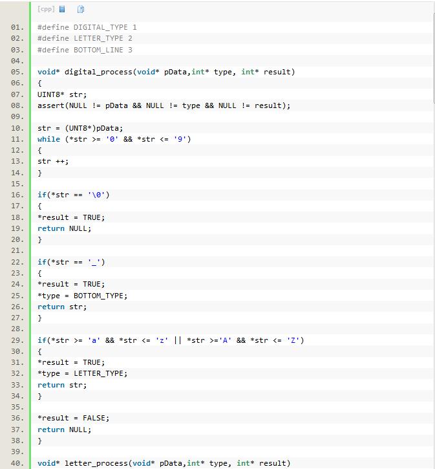Screen dimensions: 435x469
Task: Click line number 04.
Action: 17,61
